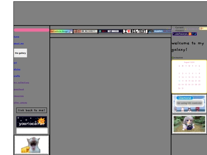Click the gallery button
Image resolution: width=207 pixels, height=155 pixels.
pos(20,53)
